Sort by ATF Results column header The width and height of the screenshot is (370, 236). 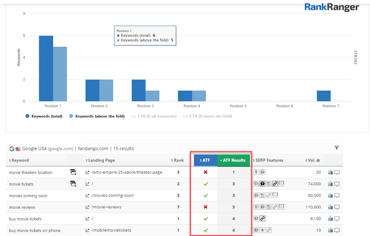pos(234,160)
